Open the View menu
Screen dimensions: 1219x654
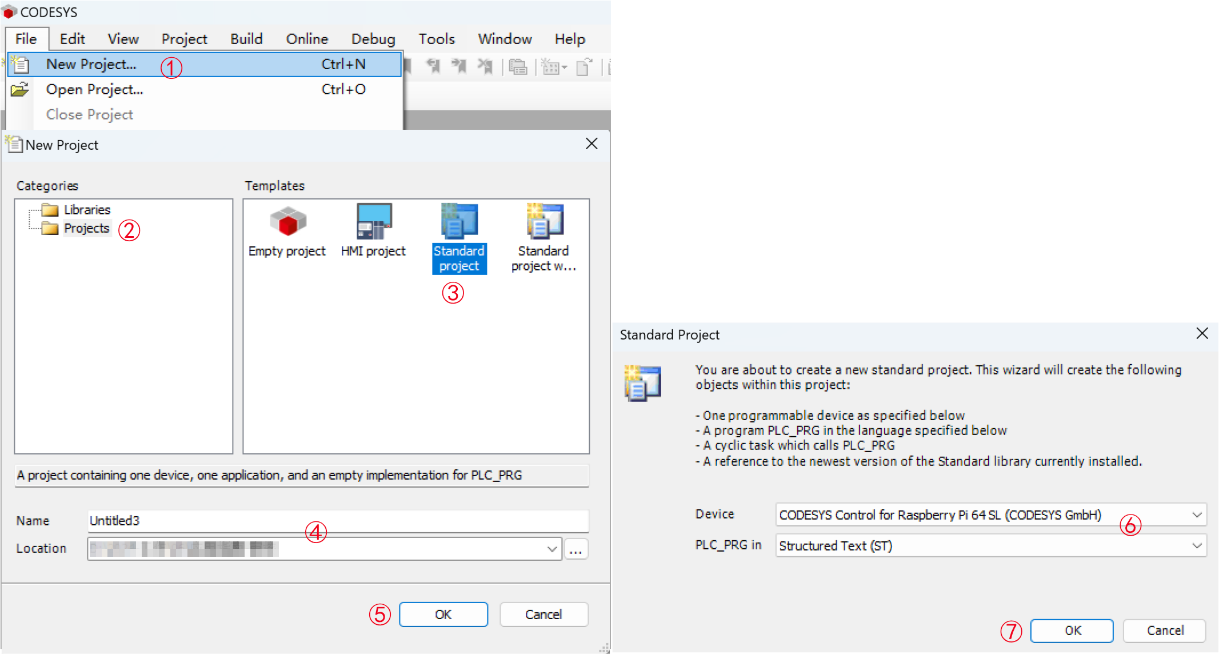point(123,39)
